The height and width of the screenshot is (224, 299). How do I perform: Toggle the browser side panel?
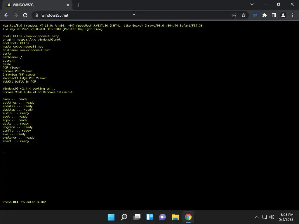coord(274,15)
